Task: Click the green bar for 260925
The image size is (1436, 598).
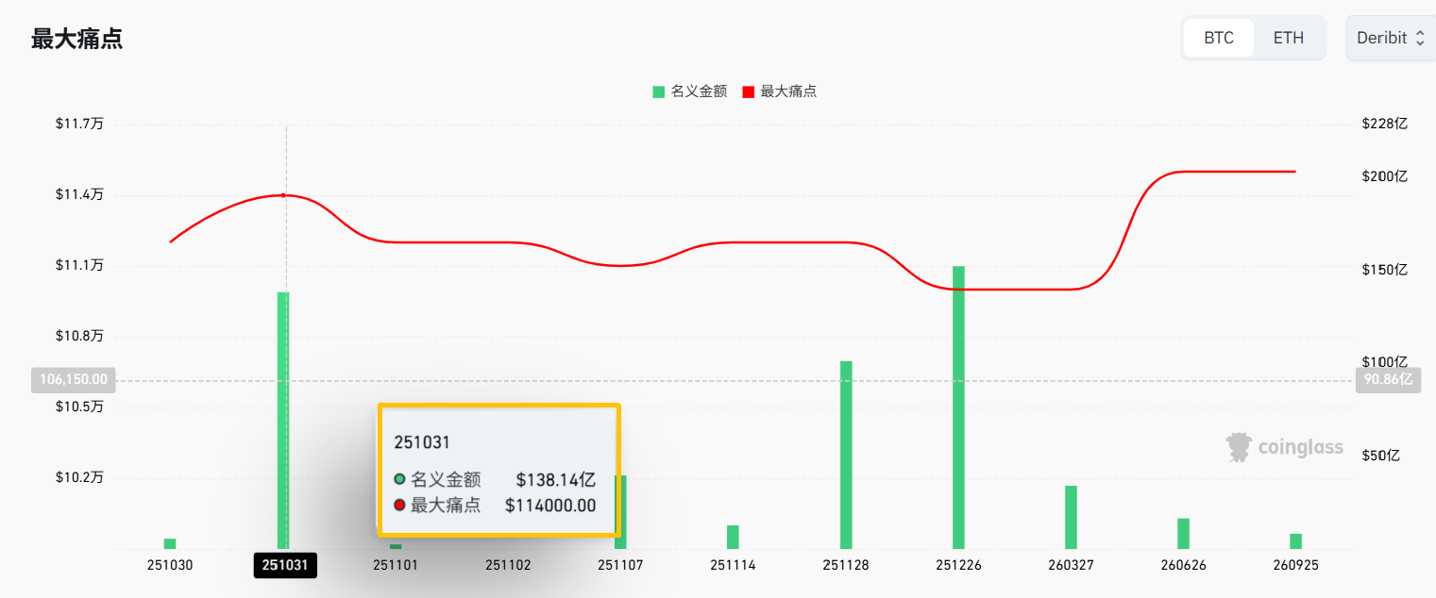Action: 1295,540
